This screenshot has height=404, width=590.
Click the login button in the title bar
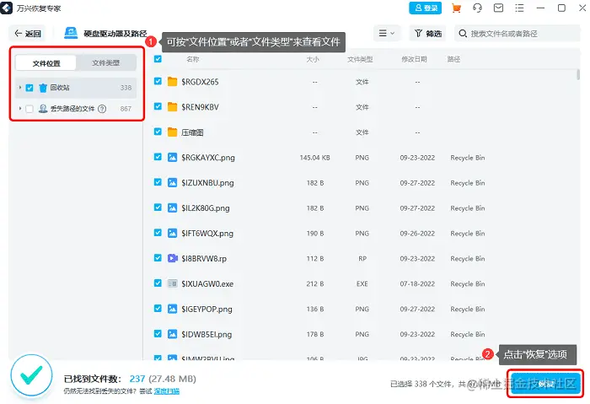[x=425, y=8]
